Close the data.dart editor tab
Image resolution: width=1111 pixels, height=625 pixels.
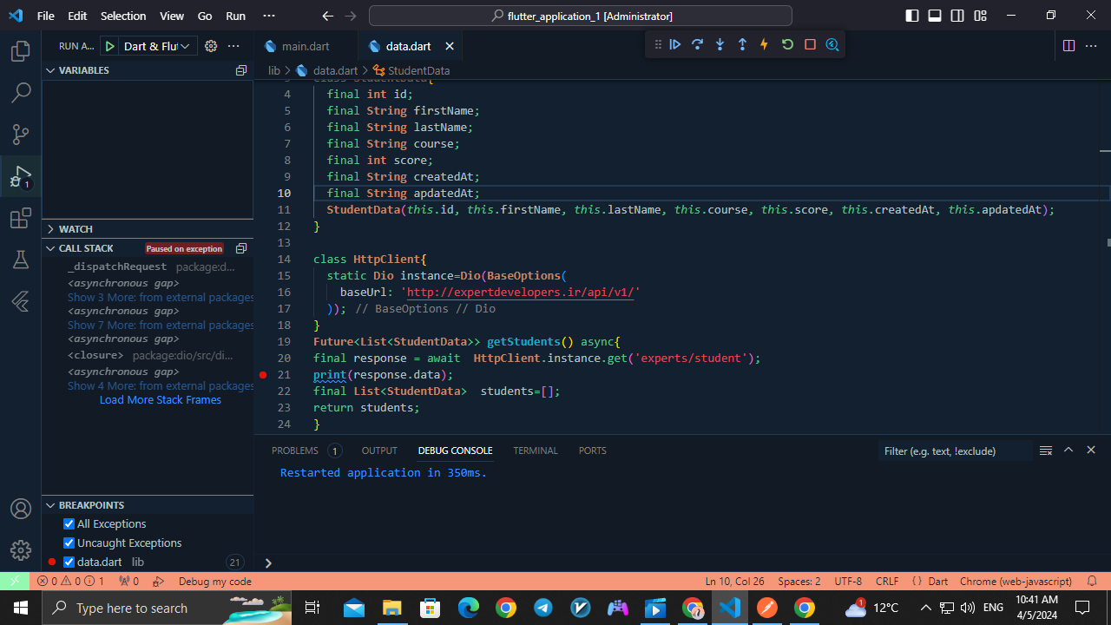(x=450, y=46)
